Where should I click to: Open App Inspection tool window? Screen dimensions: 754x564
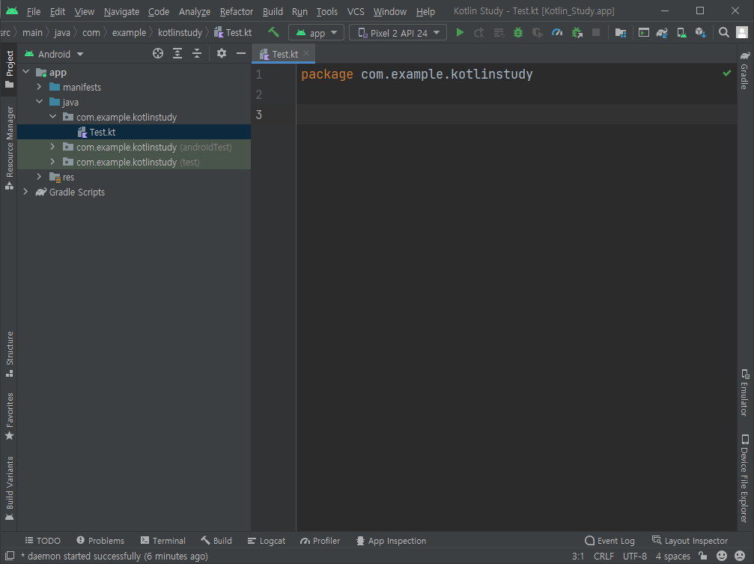coord(392,541)
